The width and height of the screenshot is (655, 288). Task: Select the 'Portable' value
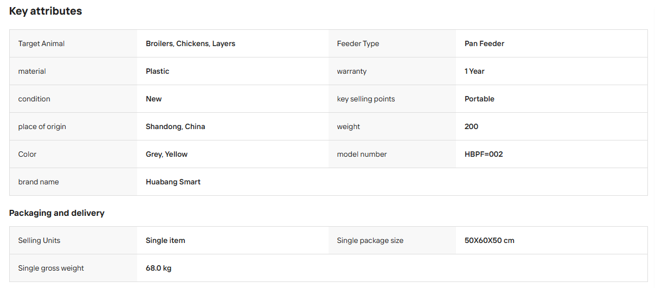pyautogui.click(x=479, y=99)
